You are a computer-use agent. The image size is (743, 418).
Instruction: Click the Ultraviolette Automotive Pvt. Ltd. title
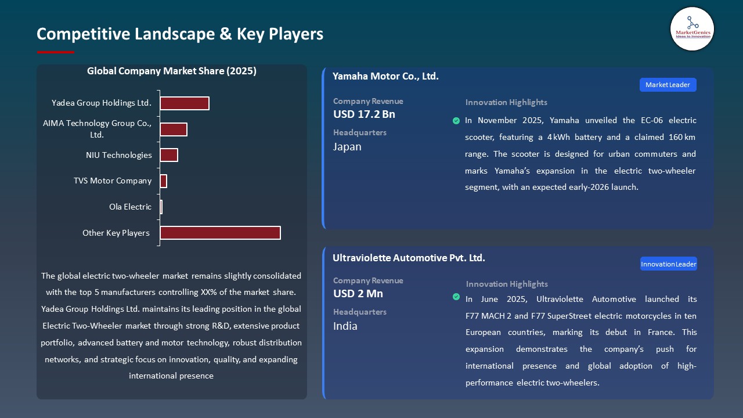[409, 258]
